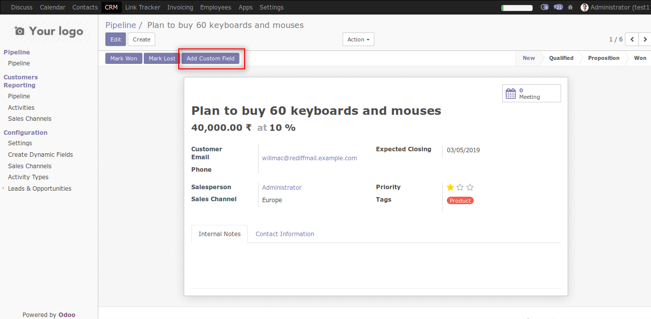
Task: Click the calendar icon on the Meeting button
Action: coord(511,93)
